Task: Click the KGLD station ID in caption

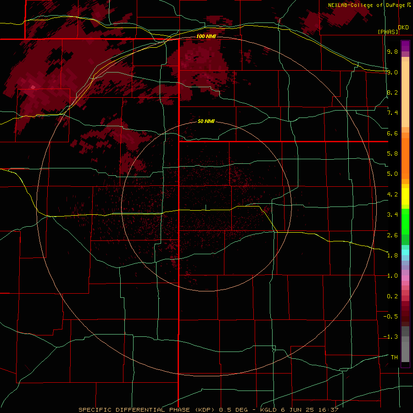Action: pos(269,410)
